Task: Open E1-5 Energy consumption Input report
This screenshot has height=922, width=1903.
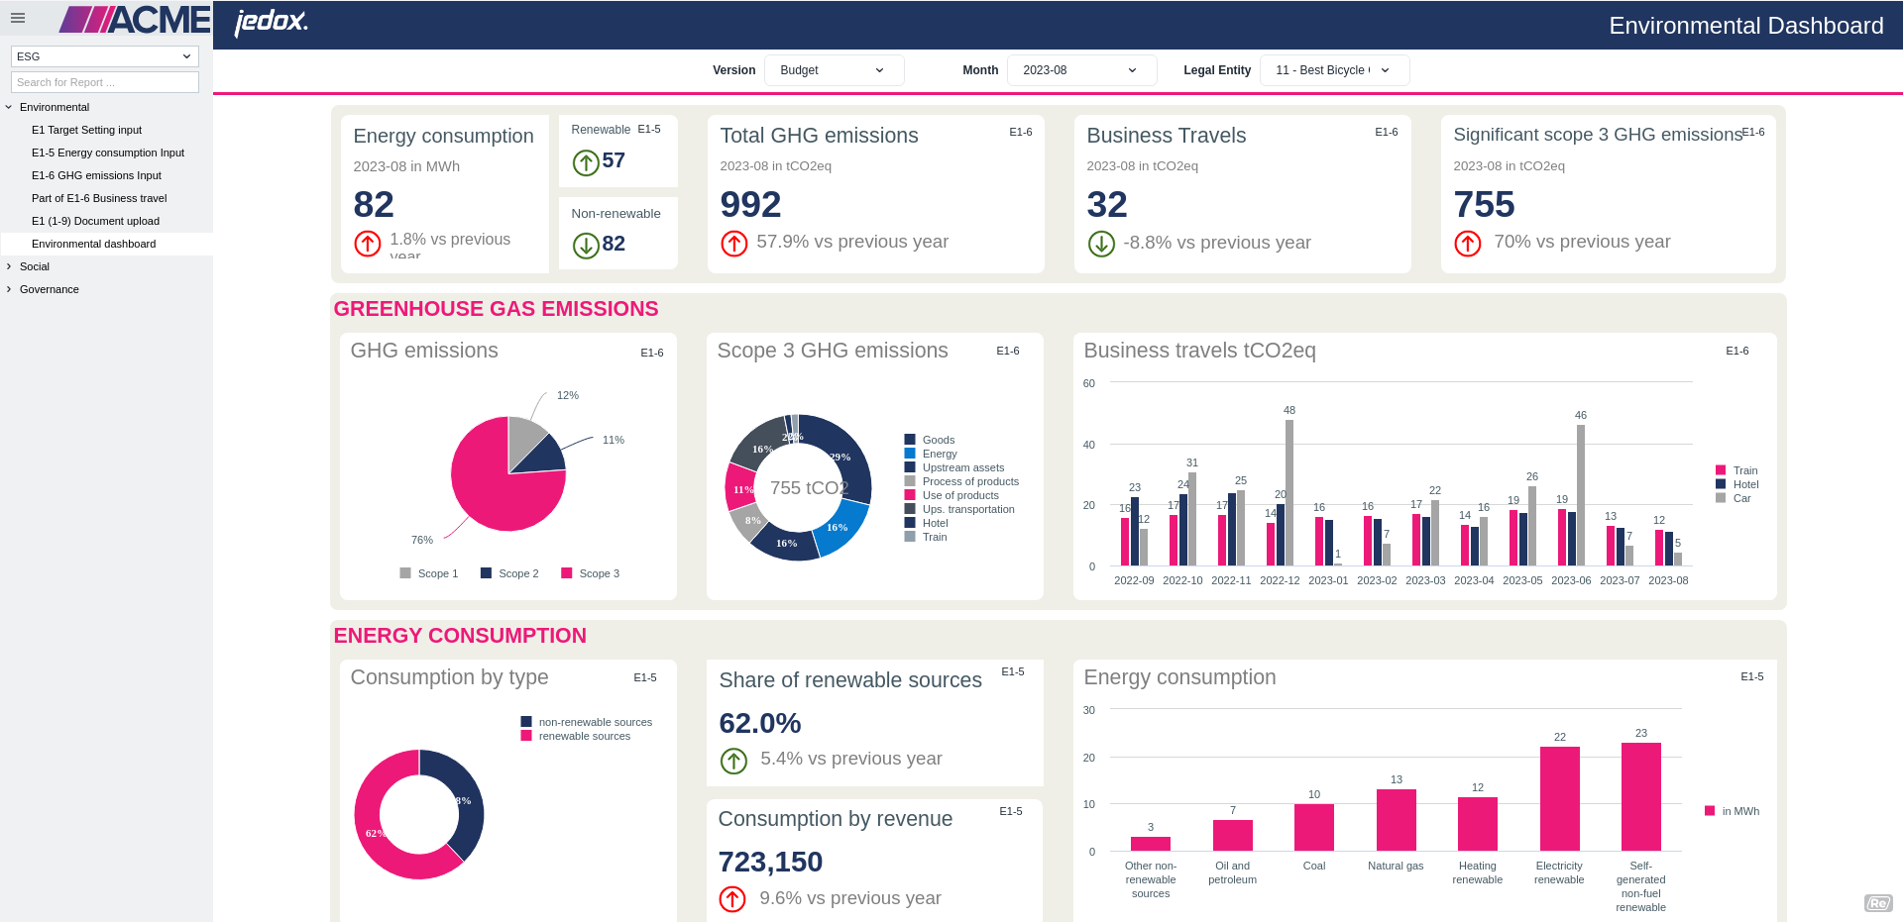Action: pyautogui.click(x=108, y=153)
